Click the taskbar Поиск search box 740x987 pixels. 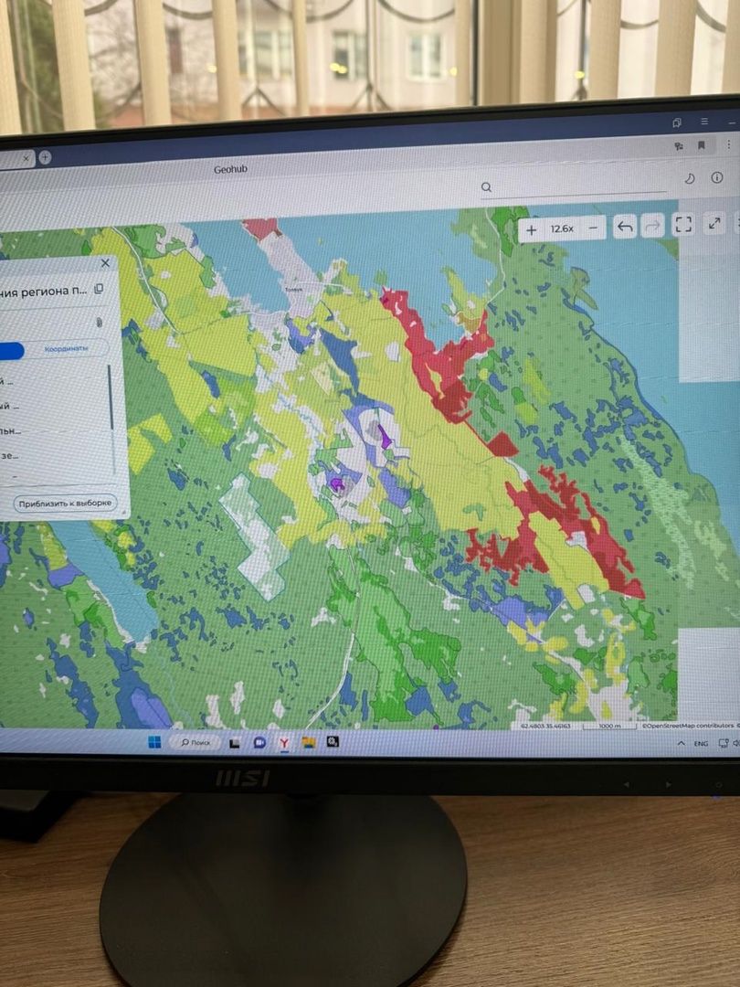click(196, 742)
